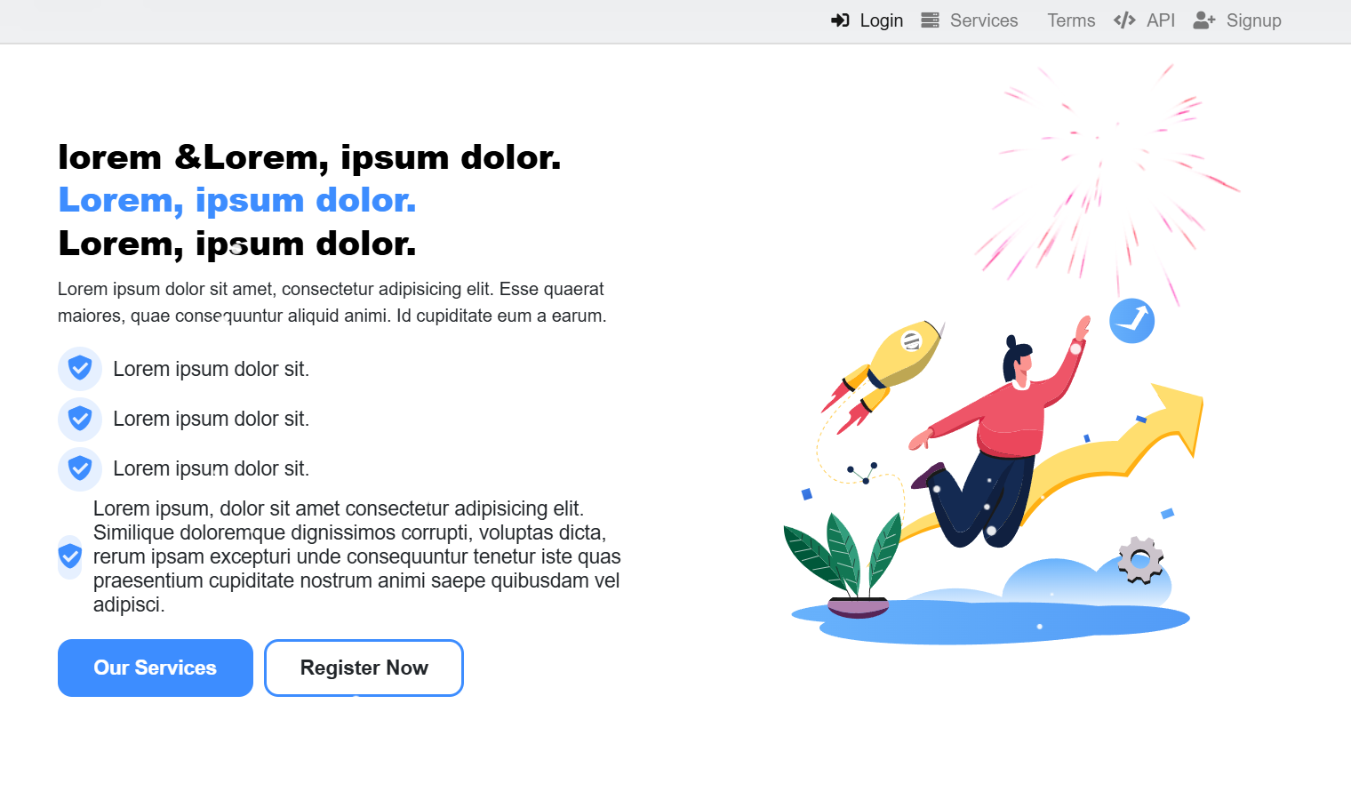
Task: Click the first shield check icon
Action: [80, 368]
